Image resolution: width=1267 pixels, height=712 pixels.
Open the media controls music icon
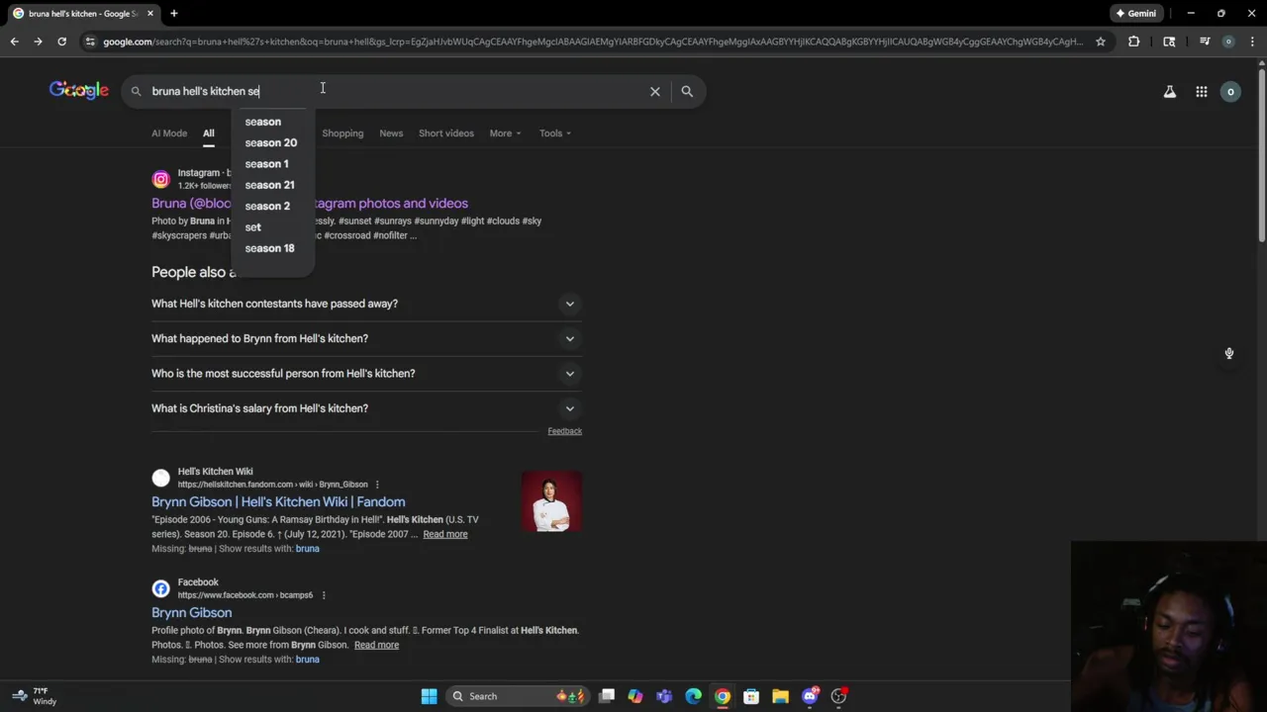[1205, 42]
